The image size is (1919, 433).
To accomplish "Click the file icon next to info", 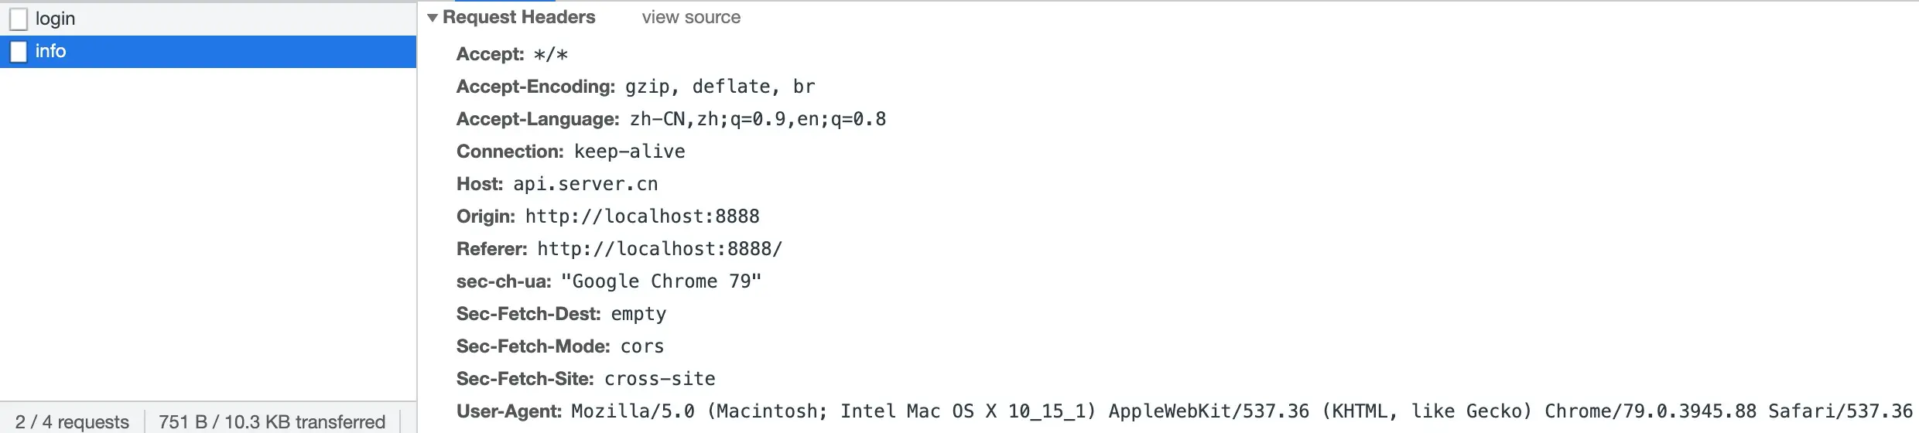I will point(19,52).
